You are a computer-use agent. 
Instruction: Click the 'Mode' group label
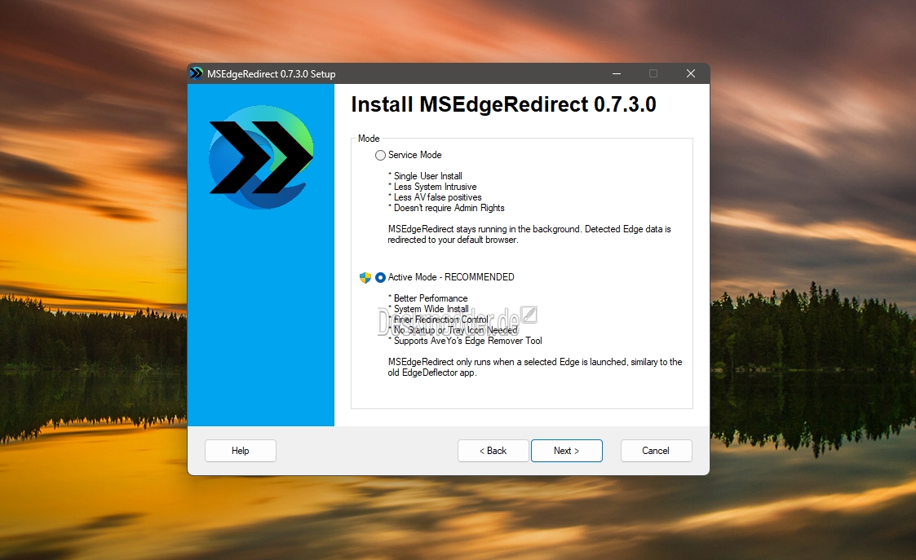[x=369, y=139]
